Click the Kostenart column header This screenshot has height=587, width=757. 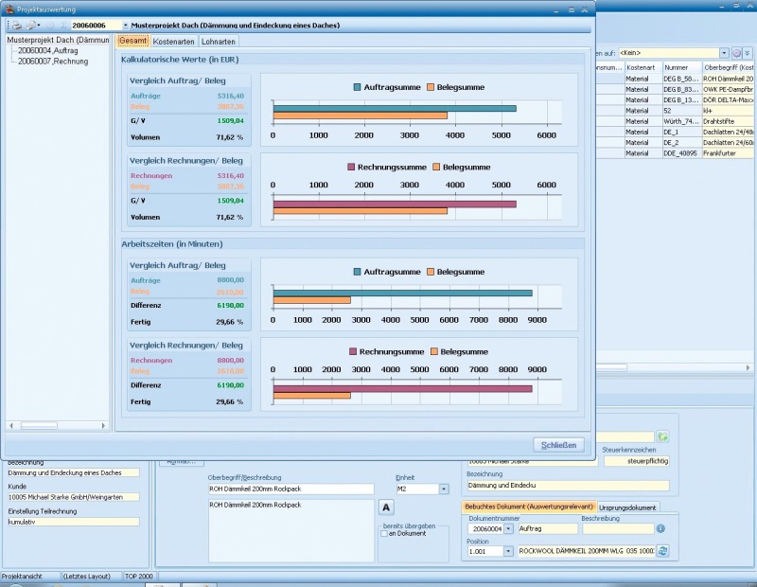(643, 67)
